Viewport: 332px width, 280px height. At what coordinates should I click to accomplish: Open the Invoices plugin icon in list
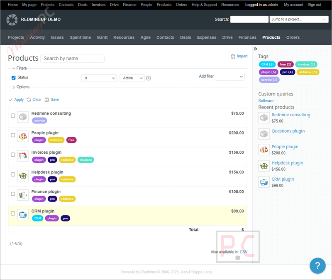click(x=23, y=156)
